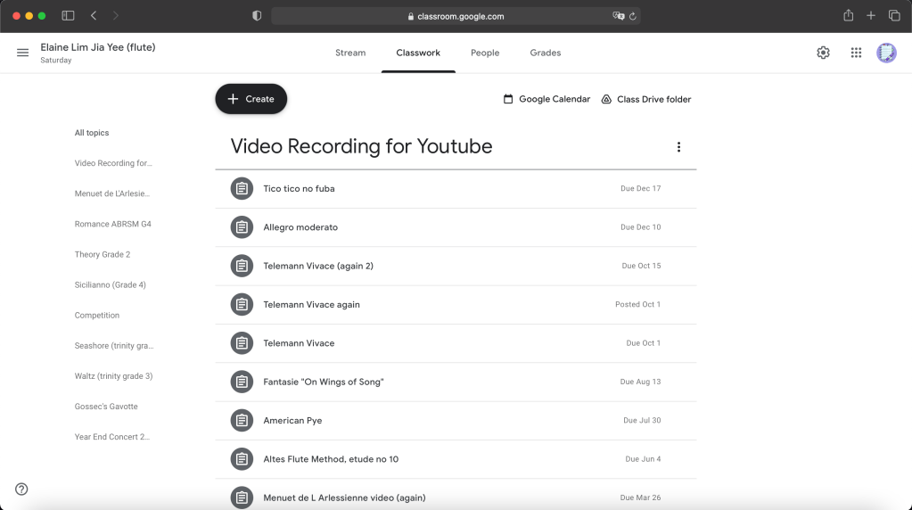Open the Safari share icon
The image size is (912, 510).
pos(846,16)
